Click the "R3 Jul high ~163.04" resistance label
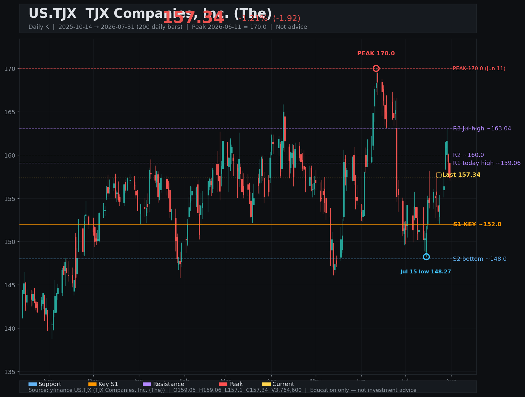The height and width of the screenshot is (397, 525). [x=482, y=128]
